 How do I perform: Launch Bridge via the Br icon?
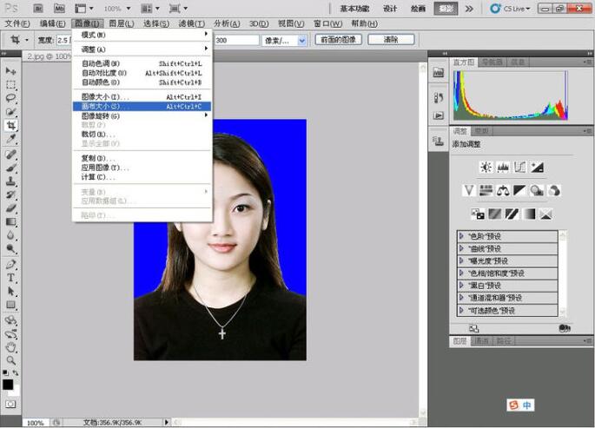click(x=38, y=8)
